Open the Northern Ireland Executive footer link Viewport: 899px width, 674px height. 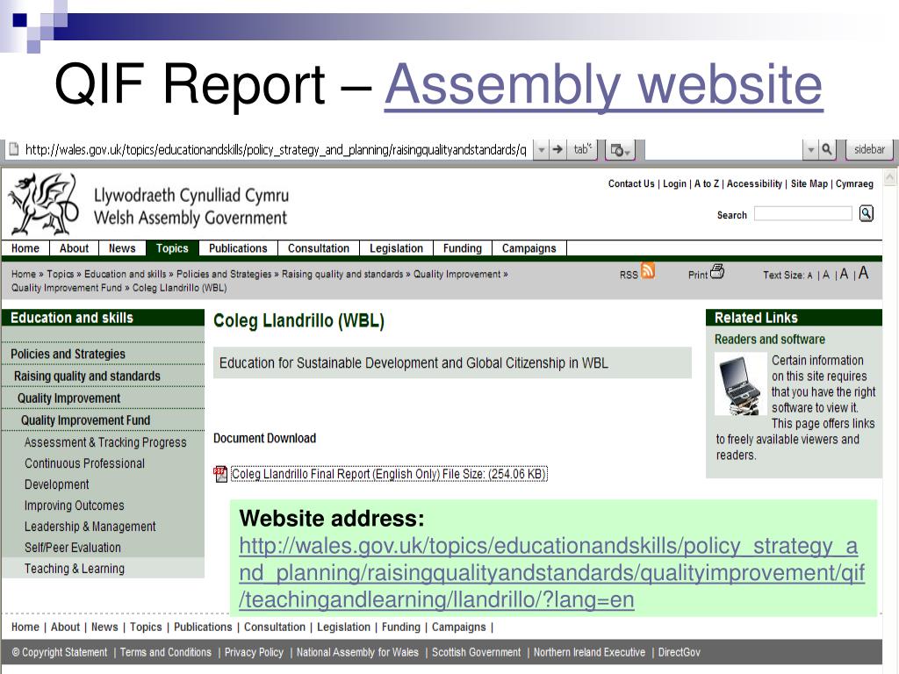tap(589, 652)
